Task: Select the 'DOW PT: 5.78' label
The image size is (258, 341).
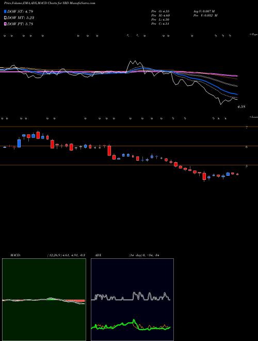Action: pos(20,24)
